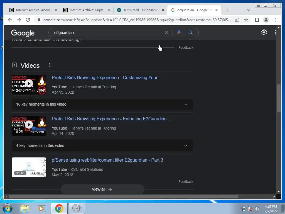
Task: Open the system tray volume icon
Action: (257, 209)
